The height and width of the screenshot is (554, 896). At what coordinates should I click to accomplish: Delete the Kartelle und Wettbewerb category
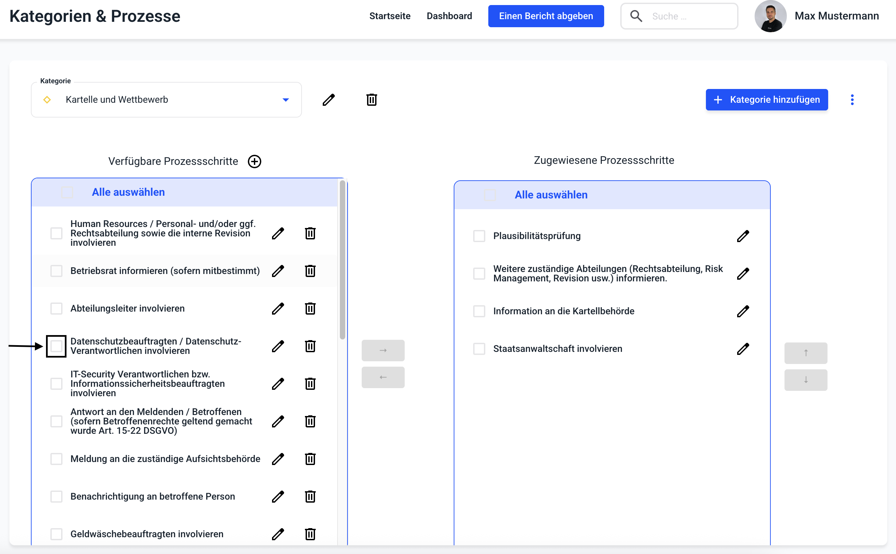pos(371,100)
